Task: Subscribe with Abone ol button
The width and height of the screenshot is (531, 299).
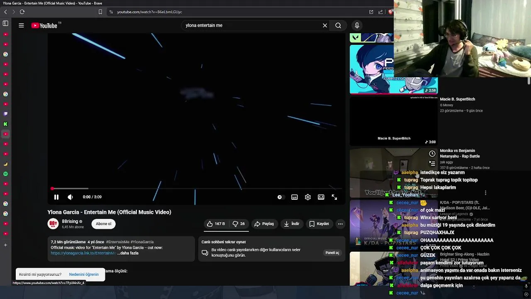Action: pos(103,224)
